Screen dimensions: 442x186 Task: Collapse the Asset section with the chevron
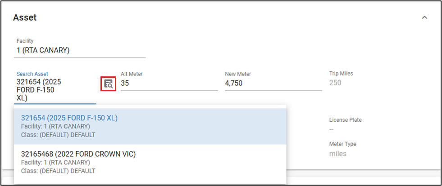(x=424, y=18)
